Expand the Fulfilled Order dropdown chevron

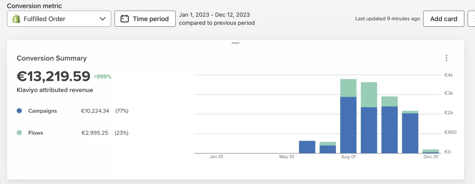(103, 19)
